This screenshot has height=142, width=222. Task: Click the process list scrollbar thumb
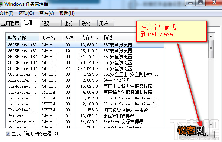(211, 49)
